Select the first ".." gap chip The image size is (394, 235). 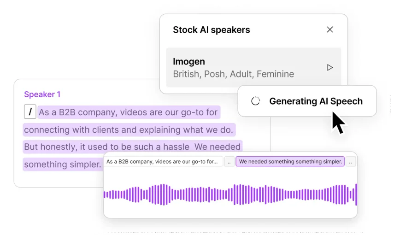point(229,162)
